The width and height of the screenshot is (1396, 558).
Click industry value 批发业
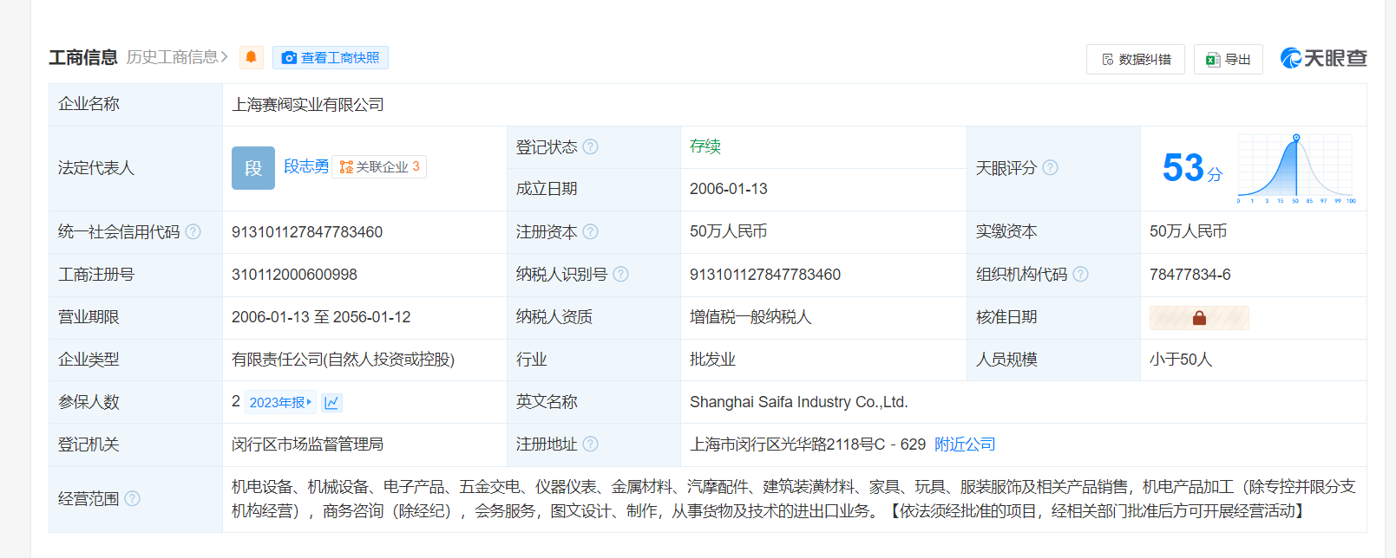coord(712,360)
